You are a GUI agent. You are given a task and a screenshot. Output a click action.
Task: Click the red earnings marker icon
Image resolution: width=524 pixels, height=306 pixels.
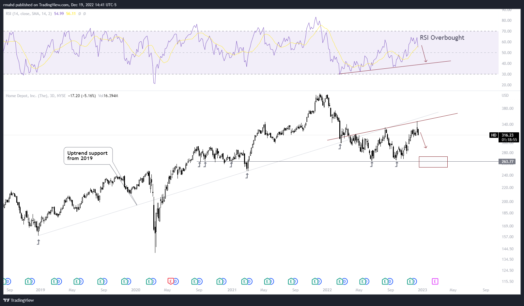170,281
